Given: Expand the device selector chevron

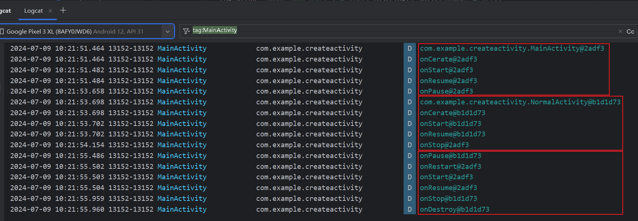Looking at the screenshot, I should pos(168,32).
